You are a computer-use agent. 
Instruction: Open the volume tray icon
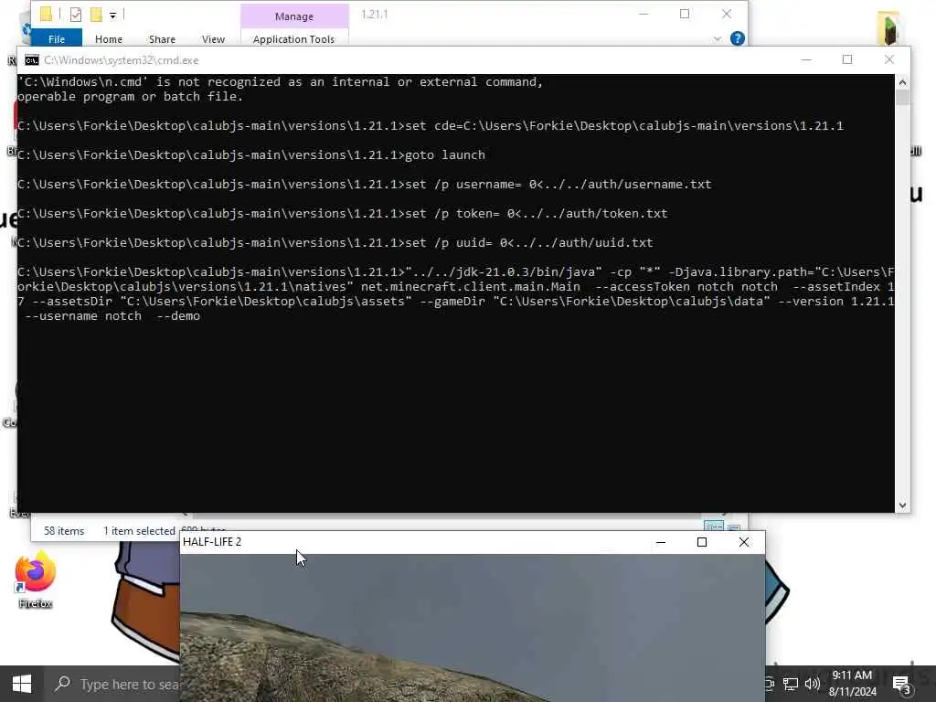(813, 684)
